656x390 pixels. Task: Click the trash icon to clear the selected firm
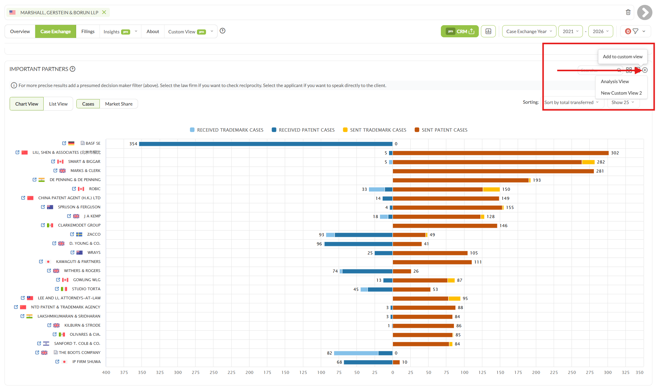click(x=628, y=12)
